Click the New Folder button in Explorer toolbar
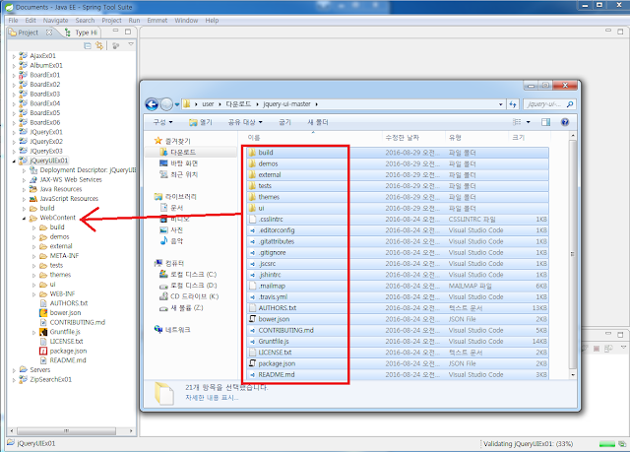630x452 pixels. point(318,122)
